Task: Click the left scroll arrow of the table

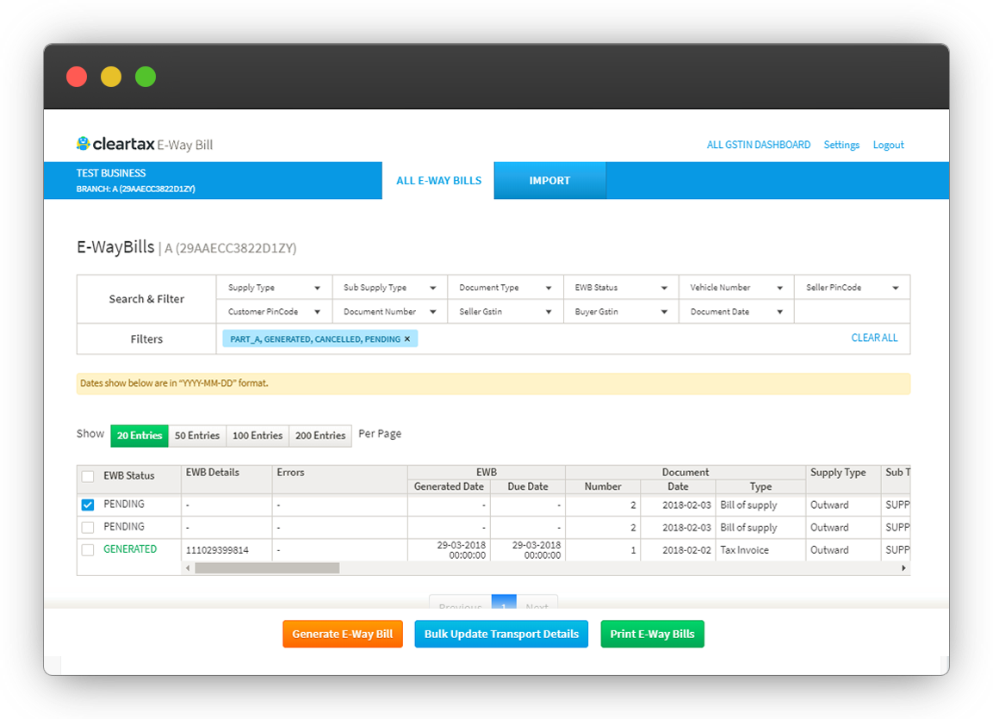Action: coord(189,568)
